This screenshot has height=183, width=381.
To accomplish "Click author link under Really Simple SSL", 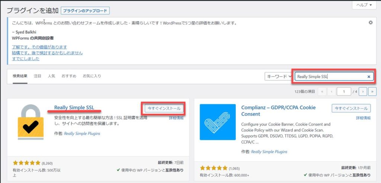I will click(82, 134).
